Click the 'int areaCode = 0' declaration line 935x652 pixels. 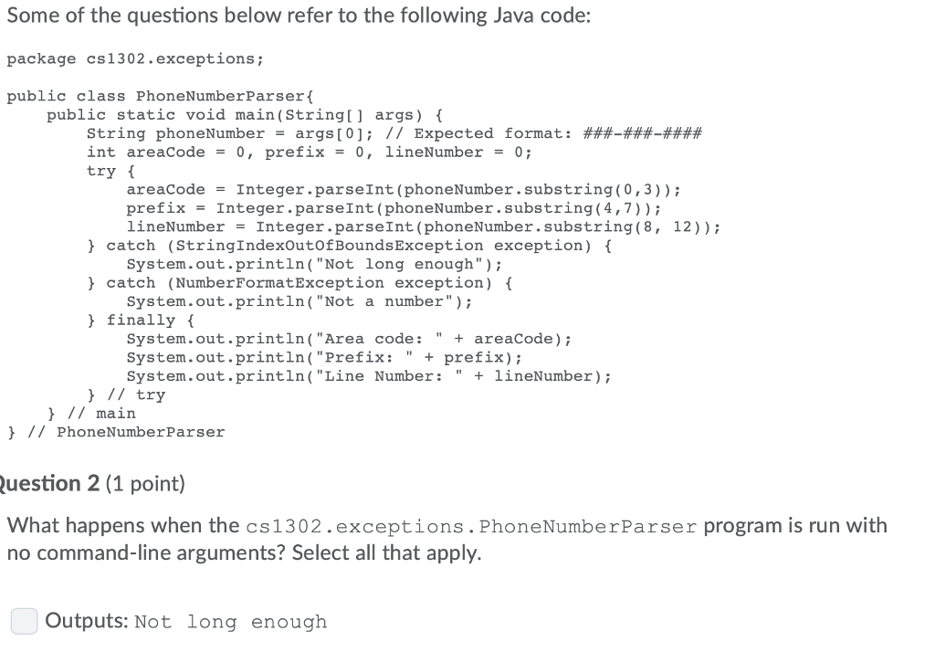point(310,152)
